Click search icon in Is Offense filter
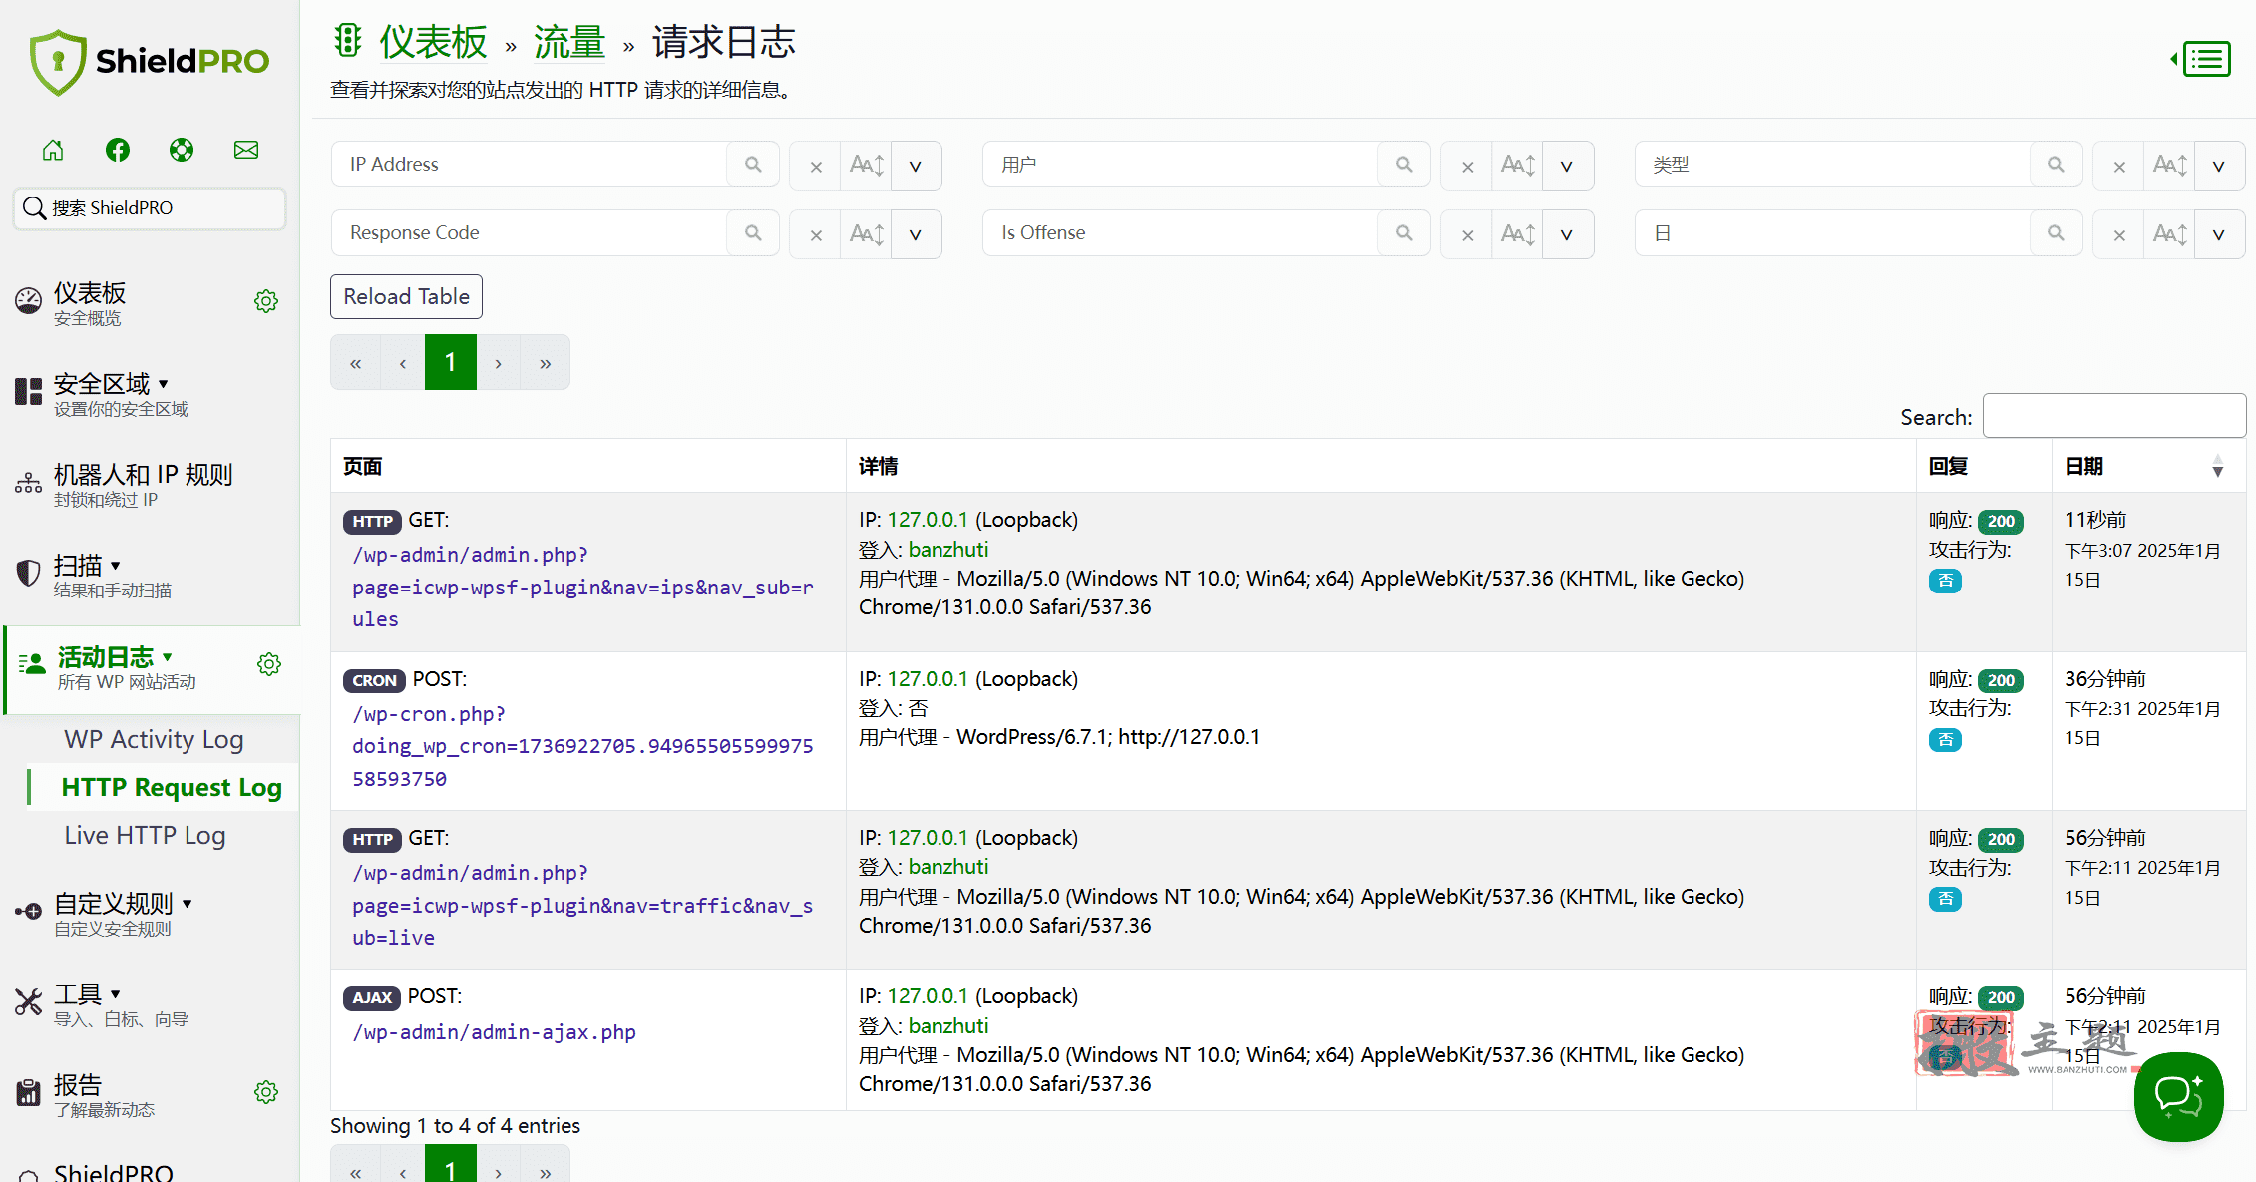Viewport: 2256px width, 1182px height. click(x=1404, y=233)
